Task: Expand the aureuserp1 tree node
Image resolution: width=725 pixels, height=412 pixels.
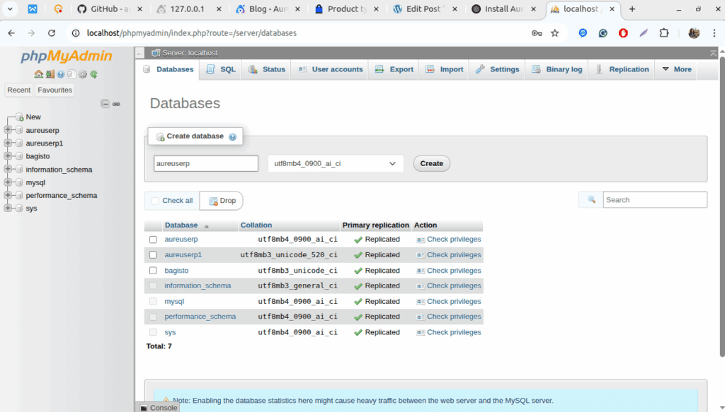Action: [8, 143]
